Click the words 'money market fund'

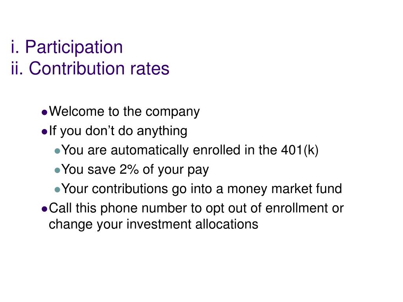(285, 189)
